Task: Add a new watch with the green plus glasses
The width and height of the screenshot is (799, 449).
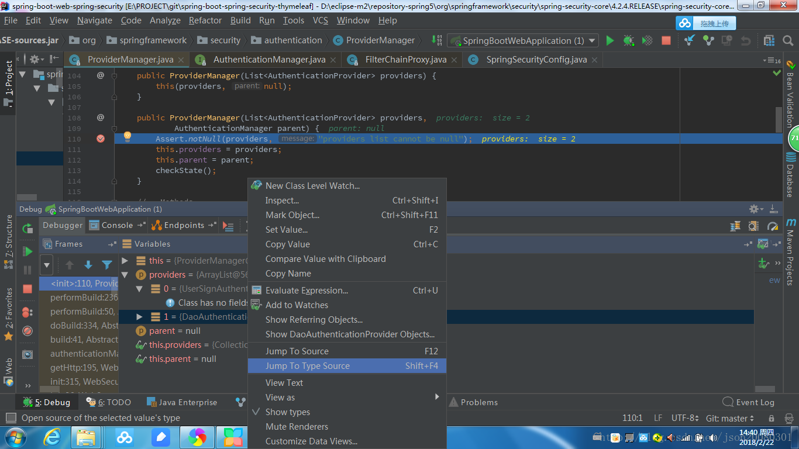Action: (763, 263)
